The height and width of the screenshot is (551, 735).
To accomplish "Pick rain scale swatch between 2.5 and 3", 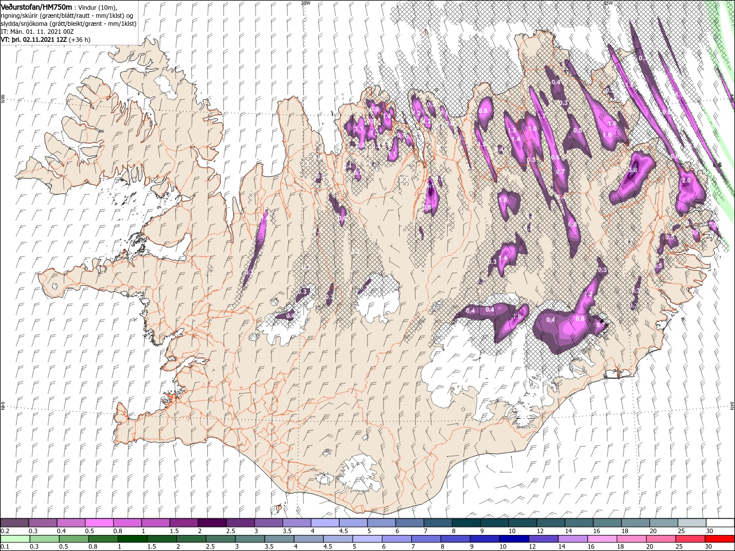I will tap(220, 539).
